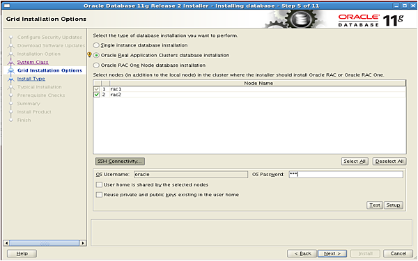Open the System Class step link
Viewport: 418px width, 261px height.
(33, 62)
